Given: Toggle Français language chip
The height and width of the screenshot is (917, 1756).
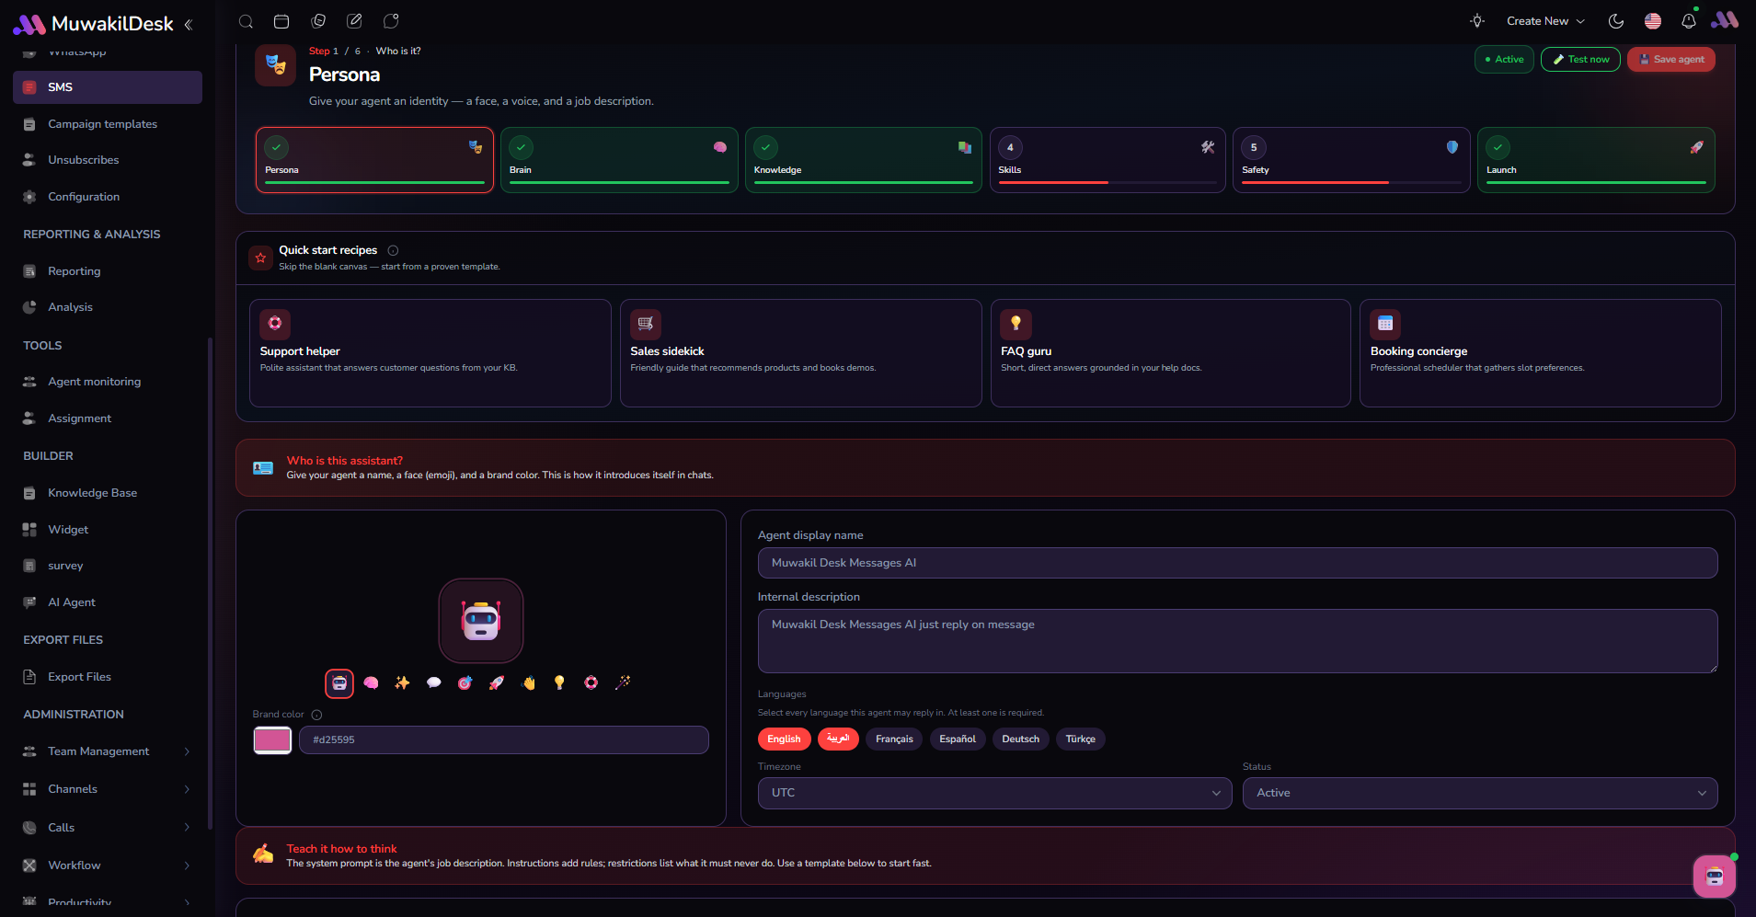Looking at the screenshot, I should click(x=894, y=739).
